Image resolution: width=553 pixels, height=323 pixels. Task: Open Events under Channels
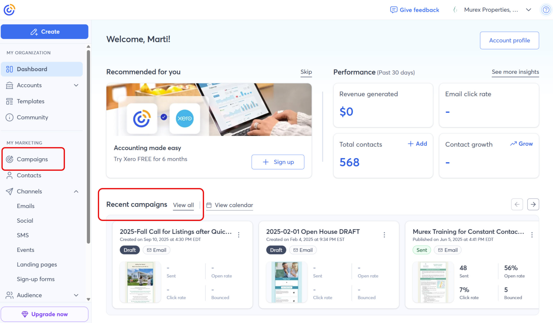[x=26, y=250]
